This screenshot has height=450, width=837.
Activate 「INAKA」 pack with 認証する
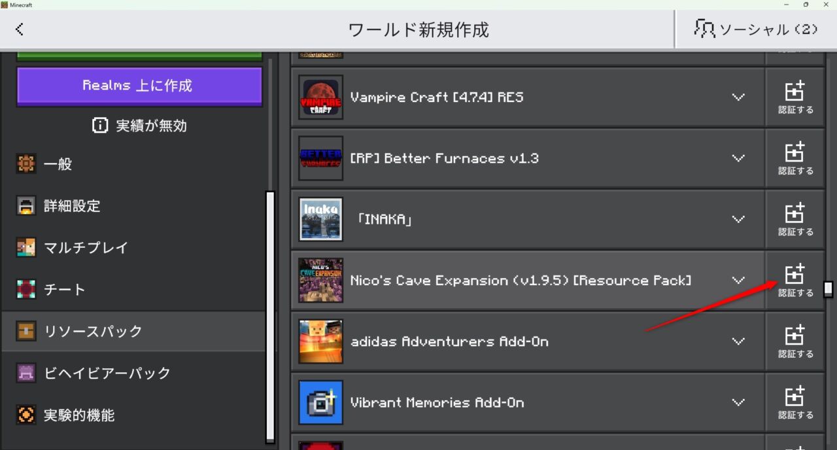click(795, 219)
